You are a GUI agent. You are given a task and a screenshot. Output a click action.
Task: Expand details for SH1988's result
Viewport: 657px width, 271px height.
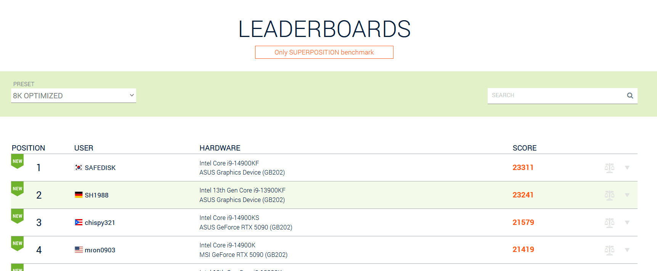point(627,195)
